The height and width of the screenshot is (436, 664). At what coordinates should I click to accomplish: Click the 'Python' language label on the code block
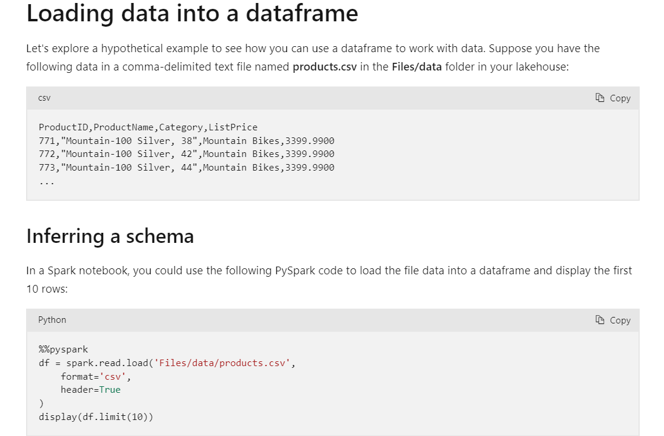coord(52,320)
